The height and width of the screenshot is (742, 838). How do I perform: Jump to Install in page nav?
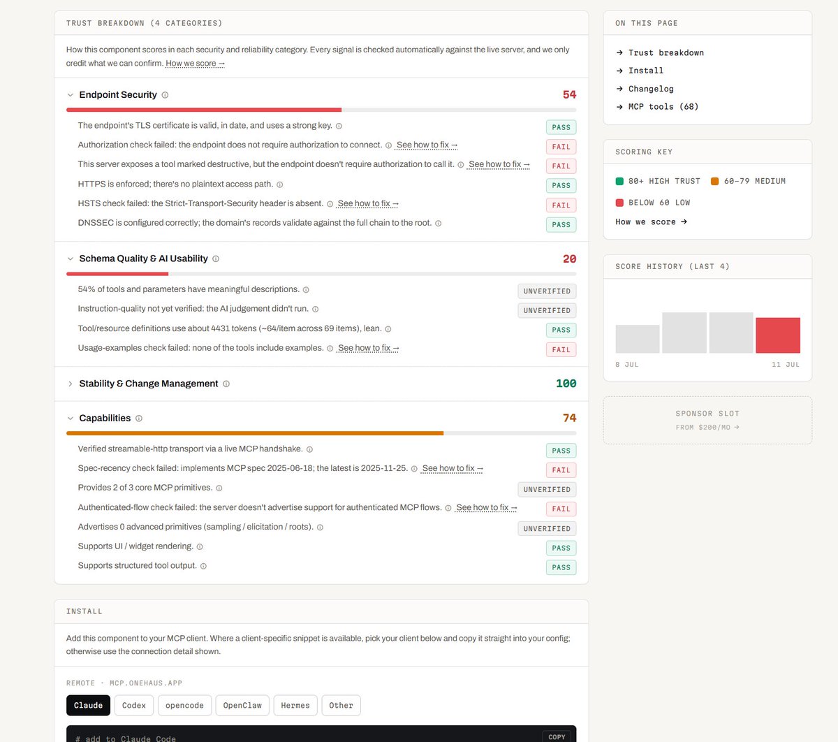[640, 71]
